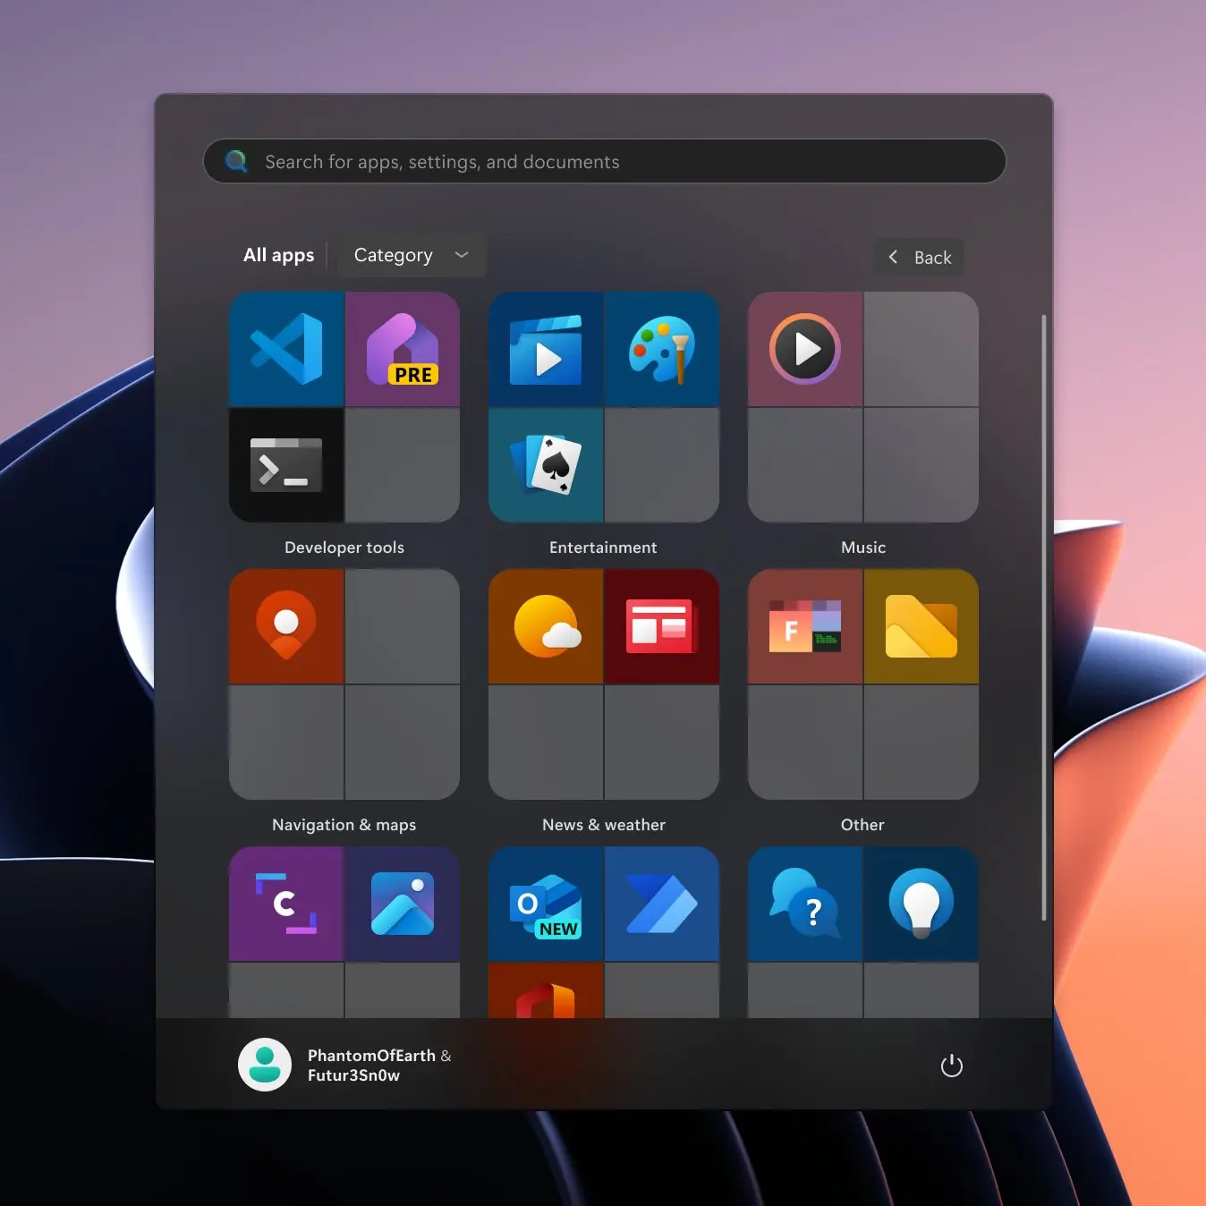Click the Navigation & maps category label
Screen dimensions: 1206x1206
click(344, 825)
